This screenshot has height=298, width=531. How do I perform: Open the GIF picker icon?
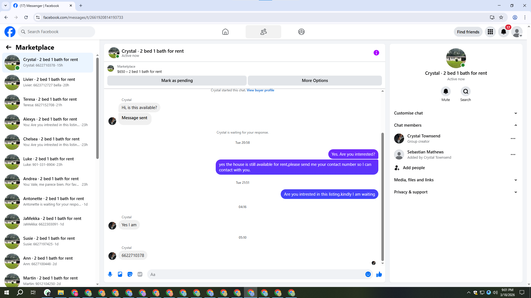[140, 274]
